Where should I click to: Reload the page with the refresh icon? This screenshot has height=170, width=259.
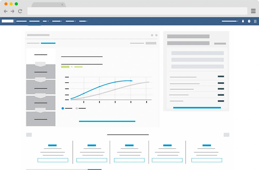tap(20, 11)
